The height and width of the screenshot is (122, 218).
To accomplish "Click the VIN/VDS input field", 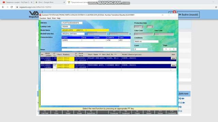I will tap(72, 23).
